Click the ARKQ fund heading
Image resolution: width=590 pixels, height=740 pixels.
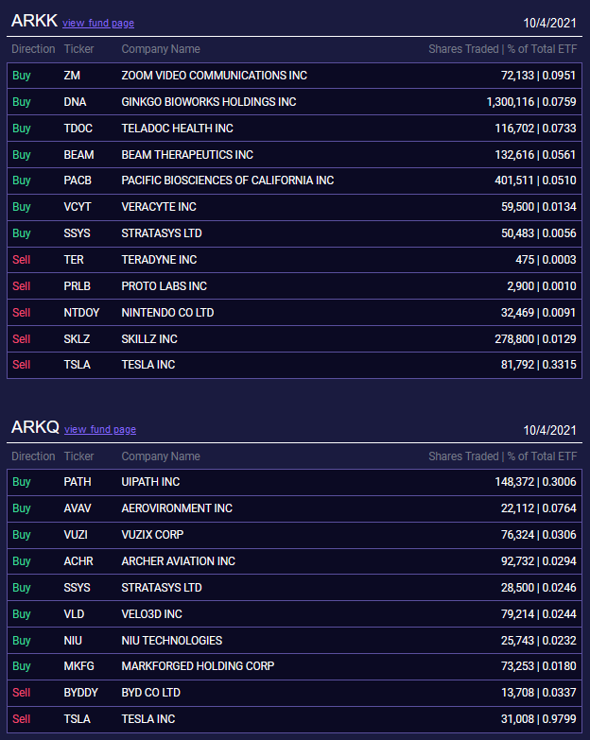click(x=35, y=427)
